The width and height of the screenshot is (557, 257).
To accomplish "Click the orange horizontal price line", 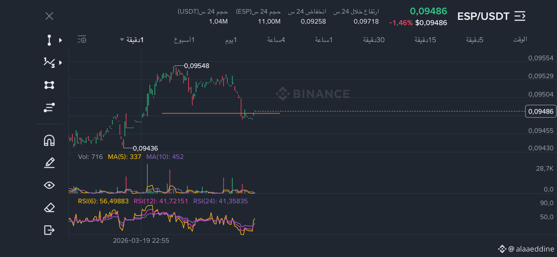I will coord(221,113).
